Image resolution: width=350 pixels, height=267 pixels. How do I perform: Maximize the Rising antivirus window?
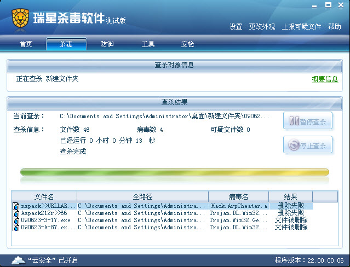328,5
